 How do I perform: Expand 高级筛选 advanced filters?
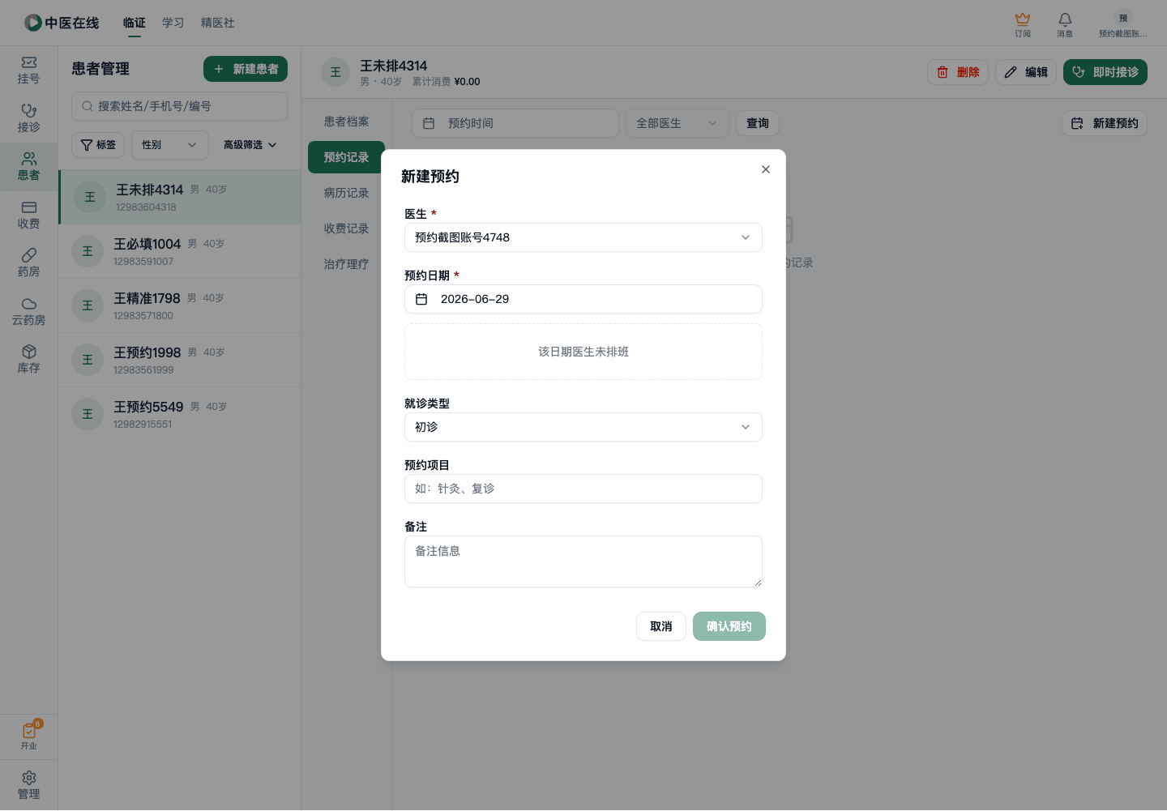[250, 145]
